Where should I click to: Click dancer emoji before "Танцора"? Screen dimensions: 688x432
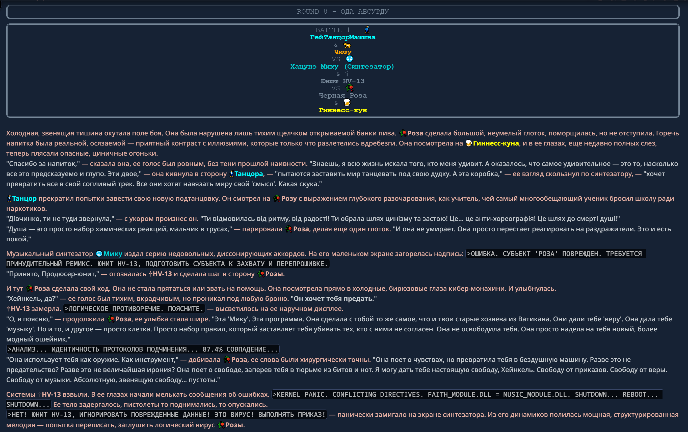click(x=231, y=174)
